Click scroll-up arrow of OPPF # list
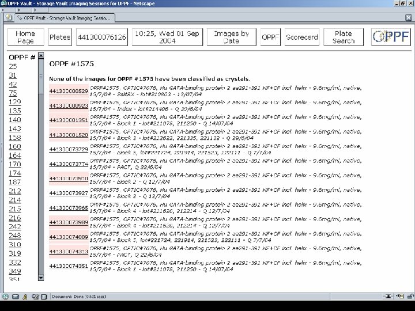415x311 pixels. pos(41,56)
